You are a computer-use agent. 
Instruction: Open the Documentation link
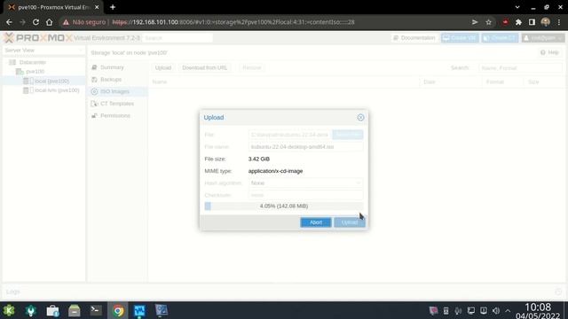point(414,38)
